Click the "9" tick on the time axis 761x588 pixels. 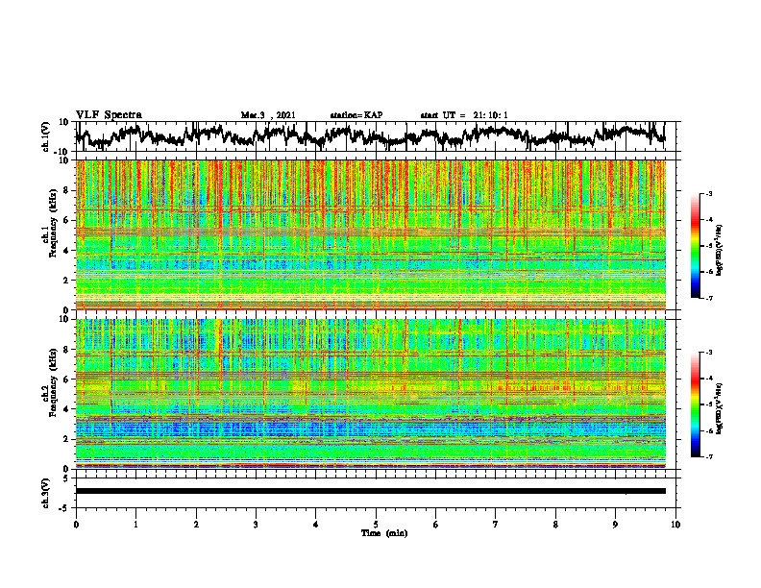615,525
